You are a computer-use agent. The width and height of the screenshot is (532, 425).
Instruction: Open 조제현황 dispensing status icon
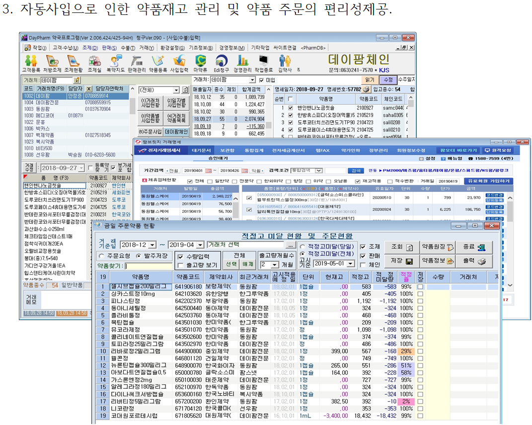point(74,64)
